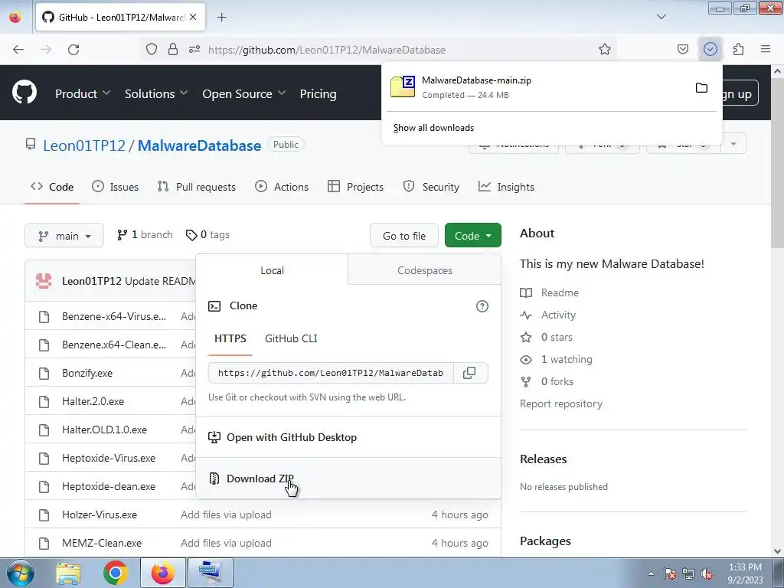This screenshot has height=588, width=784.
Task: Open the Firefox hamburger menu
Action: pyautogui.click(x=766, y=49)
